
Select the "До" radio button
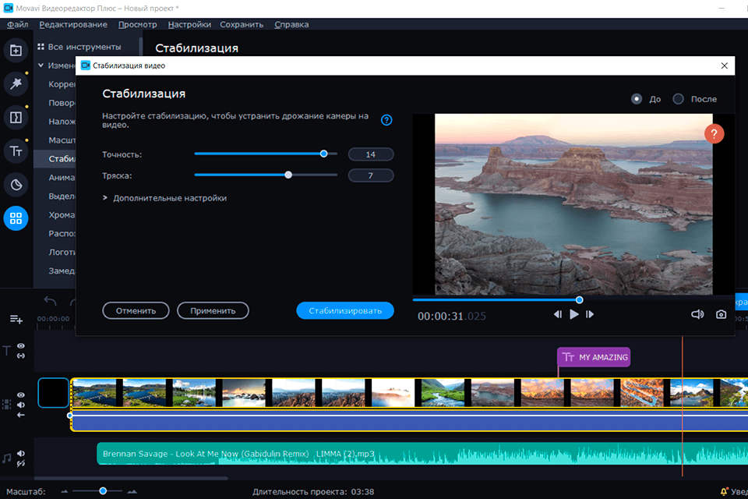(x=637, y=99)
